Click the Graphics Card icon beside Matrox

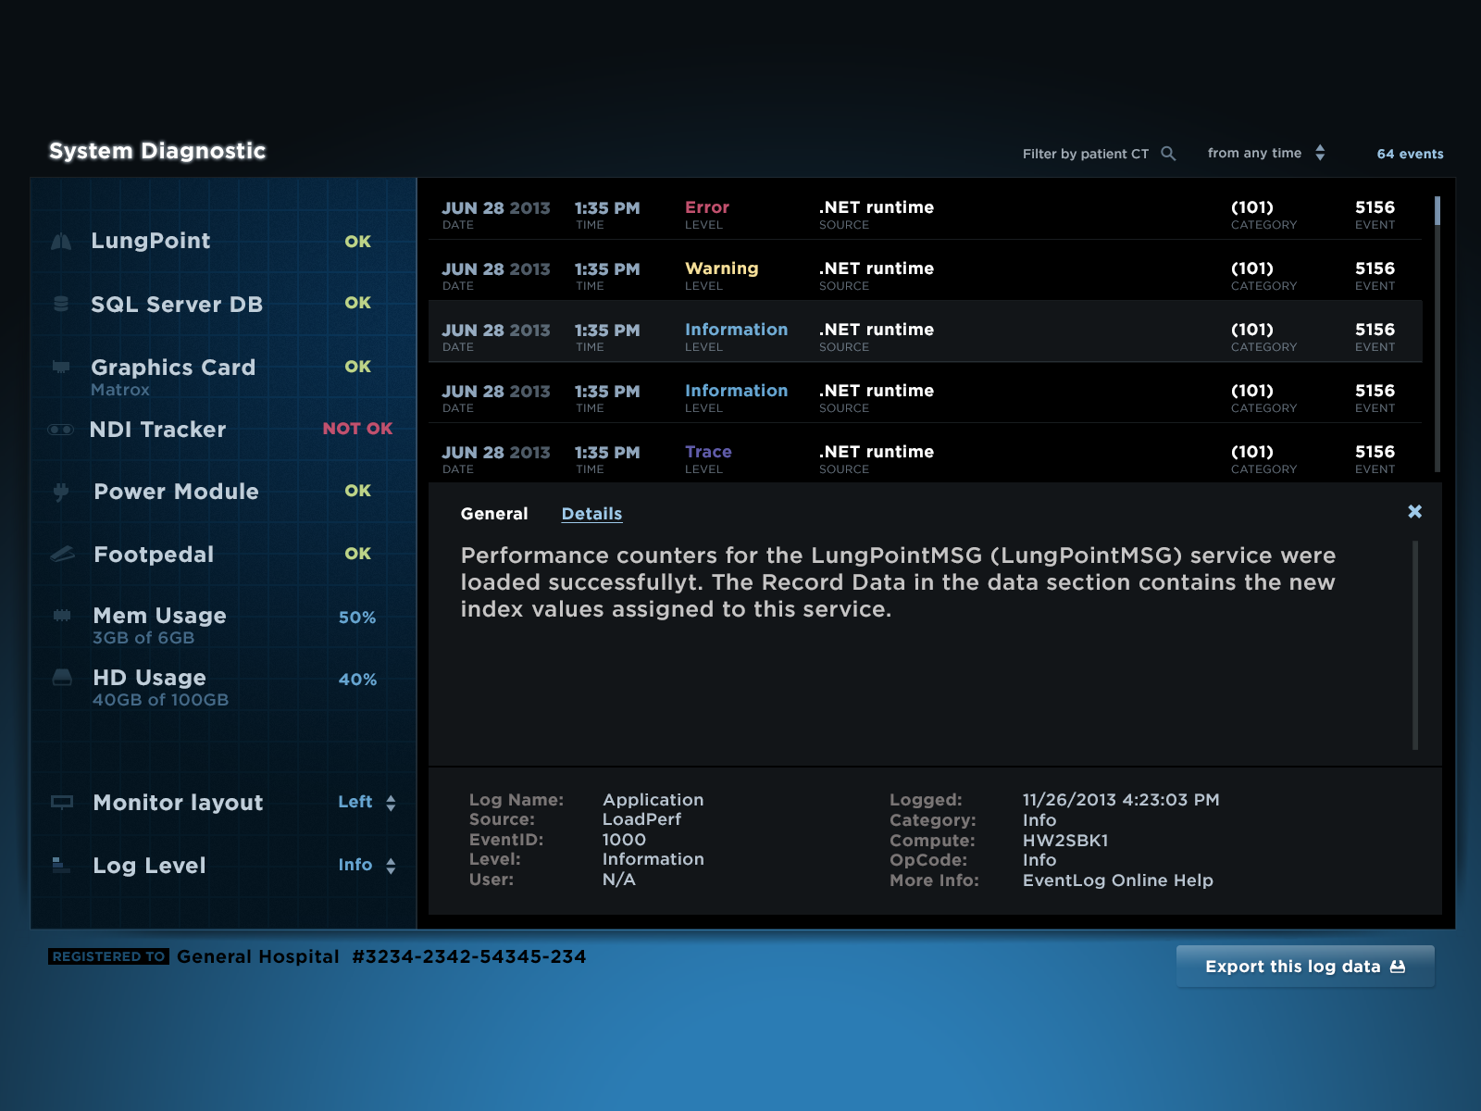point(60,368)
